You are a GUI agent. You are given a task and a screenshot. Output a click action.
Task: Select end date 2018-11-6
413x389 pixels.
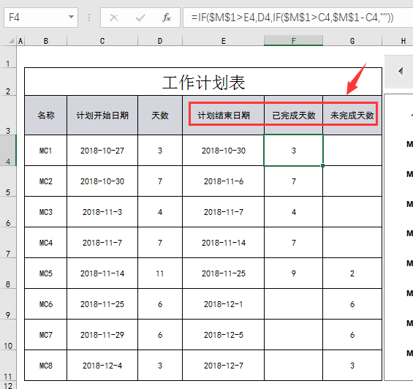pos(224,181)
